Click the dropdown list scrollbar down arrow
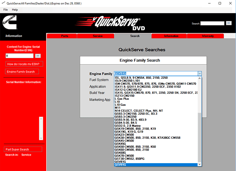This screenshot has width=236, height=171. coord(200,164)
